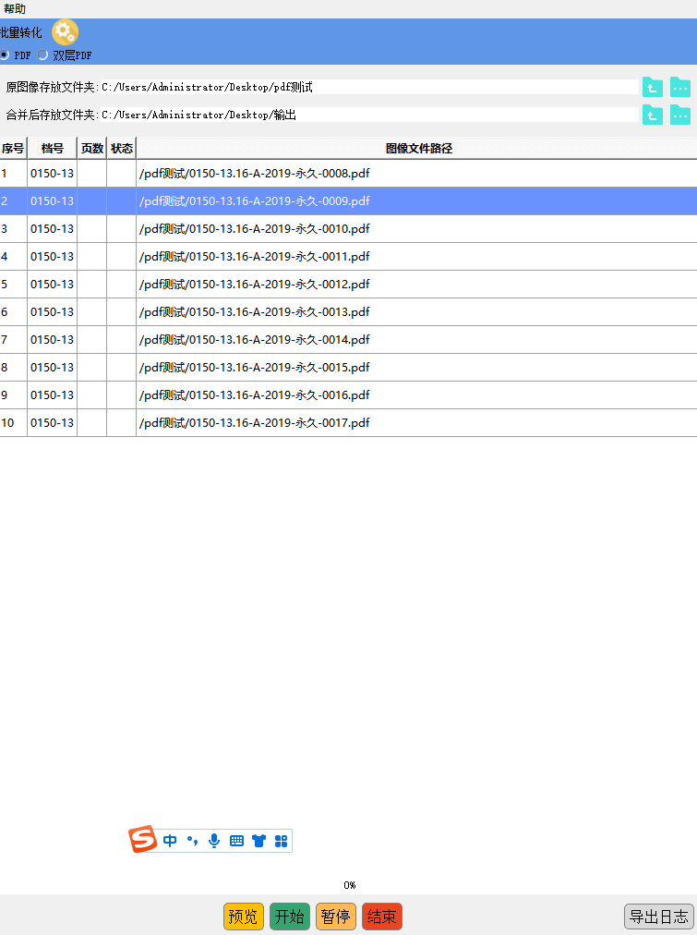The width and height of the screenshot is (697, 935).
Task: Toggle Chinese/English mode 中 in IME bar
Action: [x=170, y=841]
